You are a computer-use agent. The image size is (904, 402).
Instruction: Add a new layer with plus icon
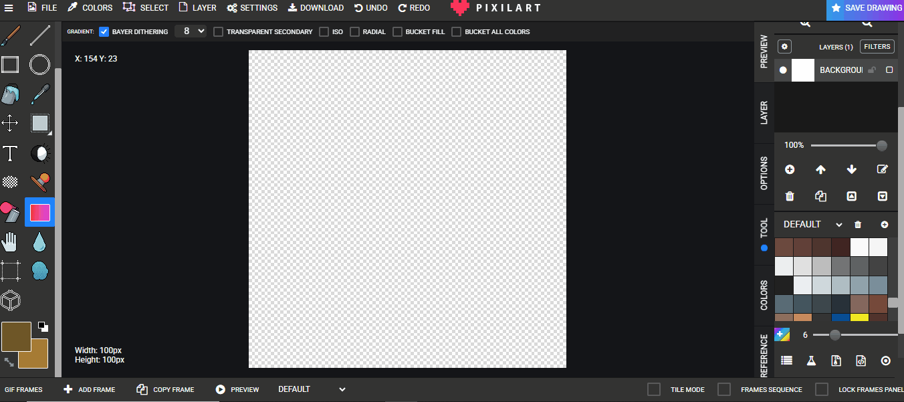tap(790, 170)
